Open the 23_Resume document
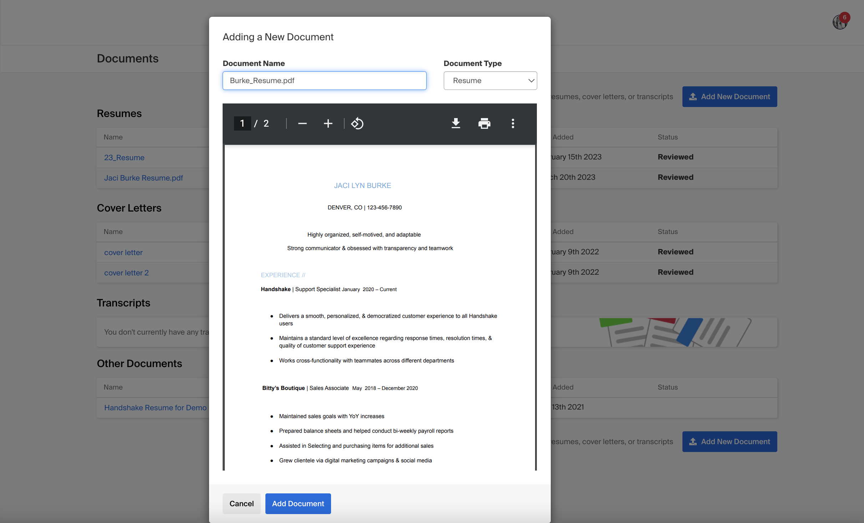Image resolution: width=864 pixels, height=523 pixels. pos(124,157)
